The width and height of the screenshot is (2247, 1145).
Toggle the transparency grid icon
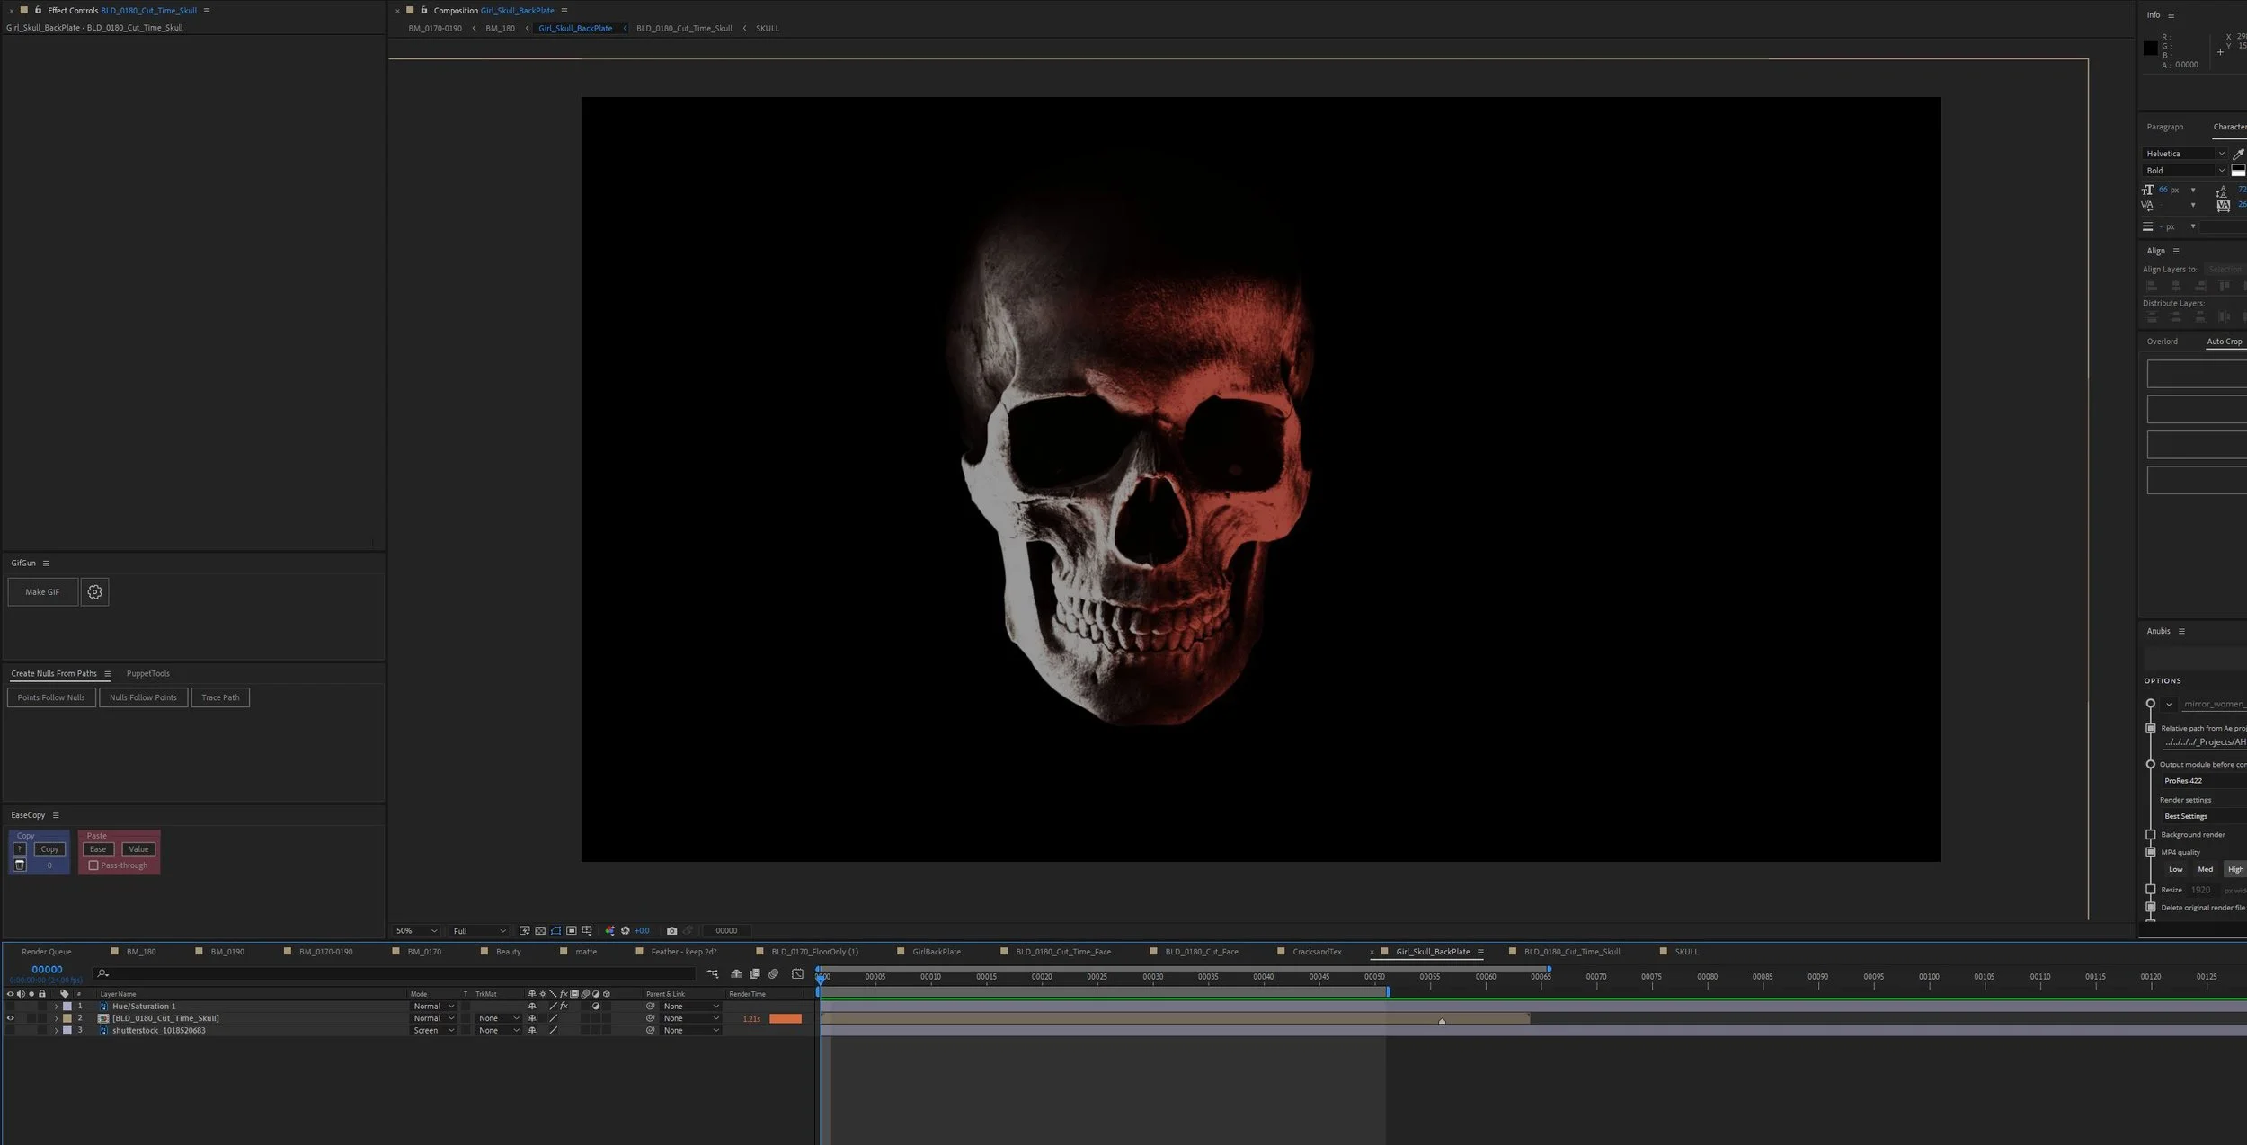tap(540, 931)
